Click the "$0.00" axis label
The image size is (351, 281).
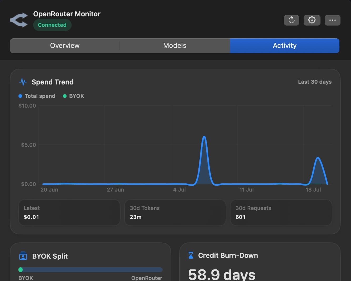tap(28, 184)
